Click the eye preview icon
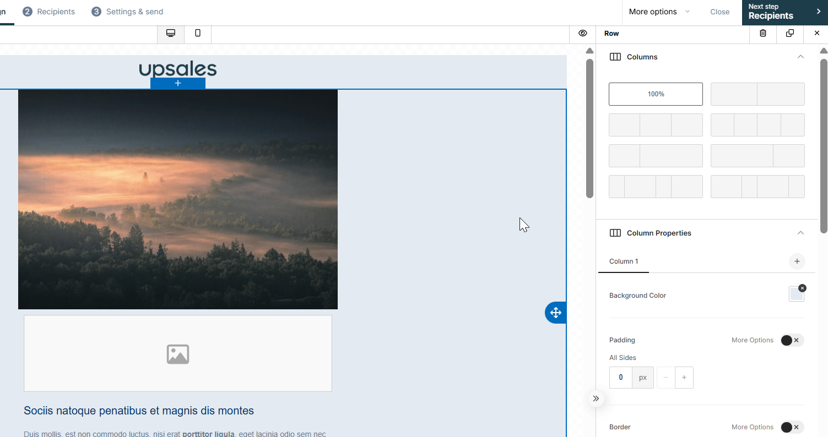Image resolution: width=828 pixels, height=437 pixels. [583, 34]
